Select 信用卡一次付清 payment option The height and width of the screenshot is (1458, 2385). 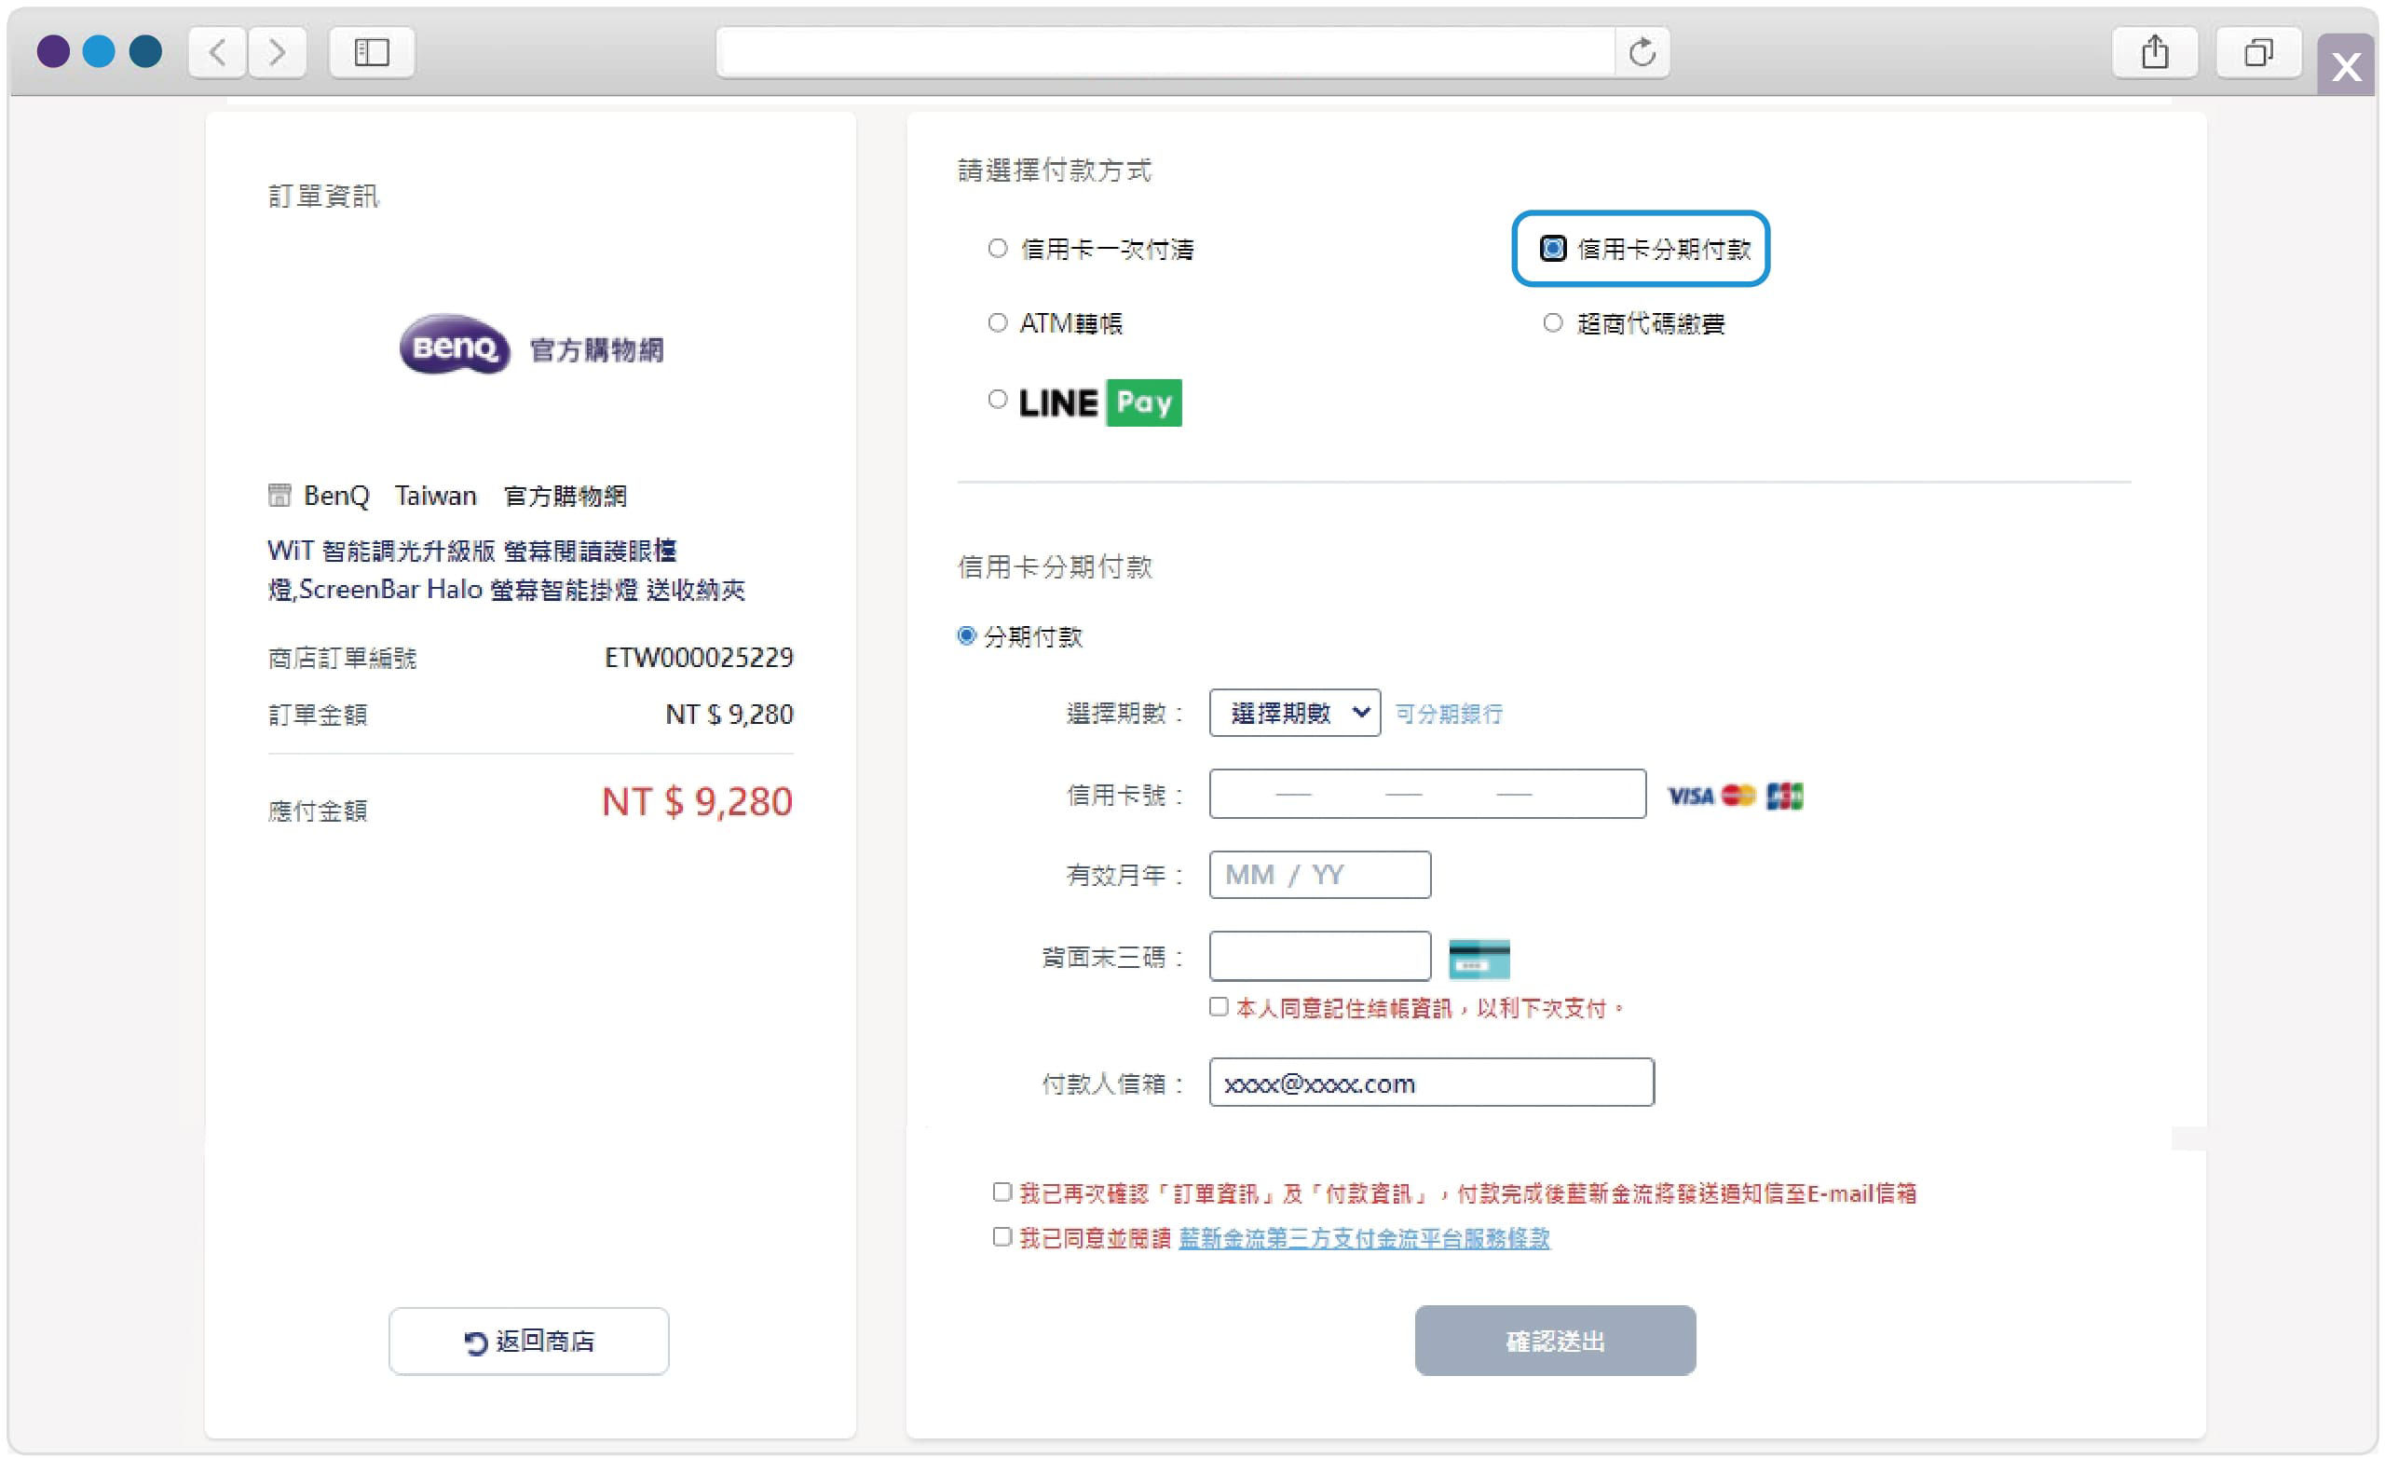pyautogui.click(x=997, y=248)
